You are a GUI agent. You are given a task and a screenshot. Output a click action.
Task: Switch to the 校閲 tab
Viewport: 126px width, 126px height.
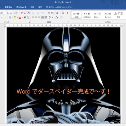click(x=32, y=7)
